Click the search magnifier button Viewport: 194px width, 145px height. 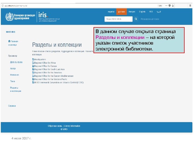point(136,19)
